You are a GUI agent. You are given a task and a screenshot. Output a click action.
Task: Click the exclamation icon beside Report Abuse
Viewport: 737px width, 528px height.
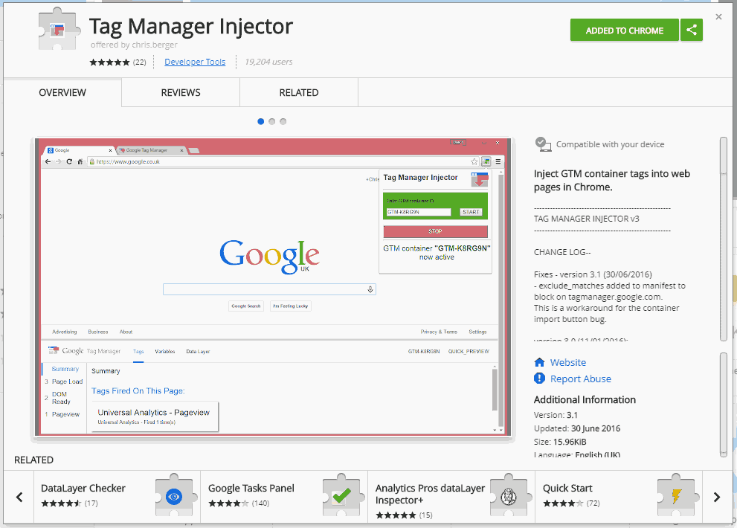pyautogui.click(x=540, y=379)
